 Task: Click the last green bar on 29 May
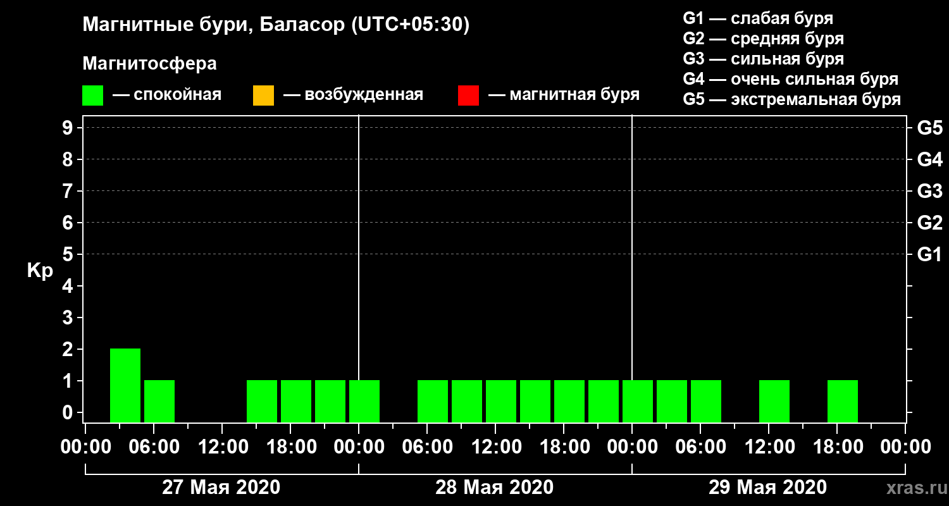(x=843, y=401)
